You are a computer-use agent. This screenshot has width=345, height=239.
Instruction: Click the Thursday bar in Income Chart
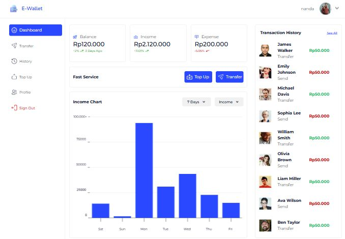(x=209, y=206)
